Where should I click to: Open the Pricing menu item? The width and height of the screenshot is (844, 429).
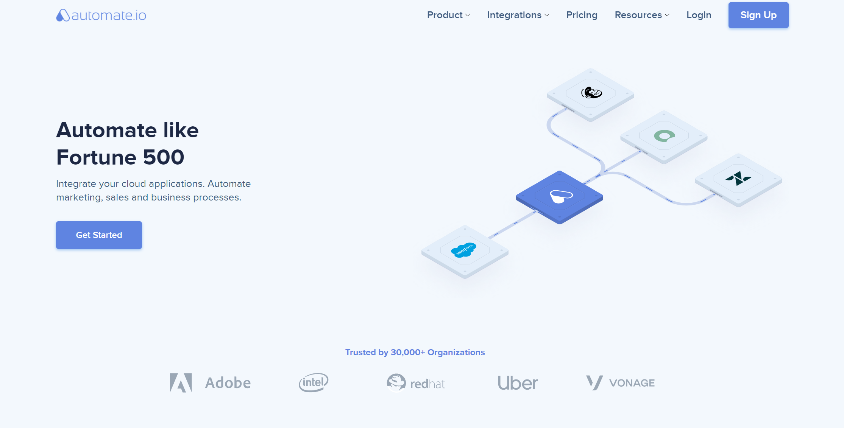coord(582,15)
